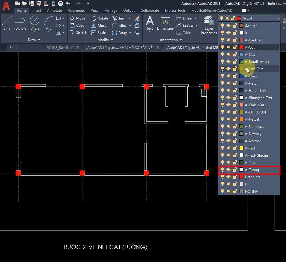Image resolution: width=286 pixels, height=262 pixels.
Task: Select the A-Tuong layer
Action: coord(252,170)
